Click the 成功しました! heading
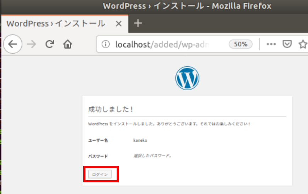Image resolution: width=308 pixels, height=194 pixels. pos(110,109)
